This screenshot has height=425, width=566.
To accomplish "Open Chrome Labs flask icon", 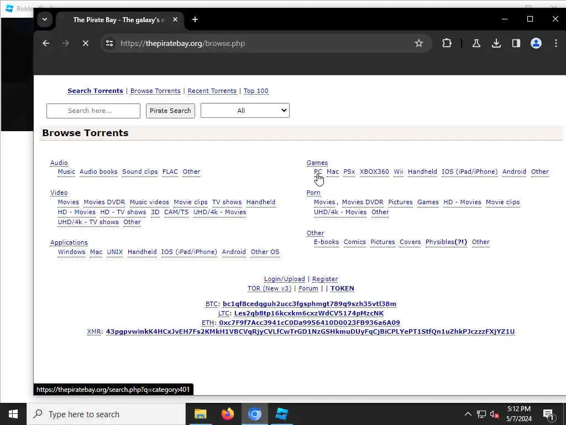I will point(476,43).
